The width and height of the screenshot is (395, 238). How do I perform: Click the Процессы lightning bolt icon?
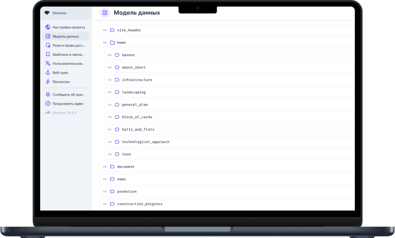click(48, 81)
